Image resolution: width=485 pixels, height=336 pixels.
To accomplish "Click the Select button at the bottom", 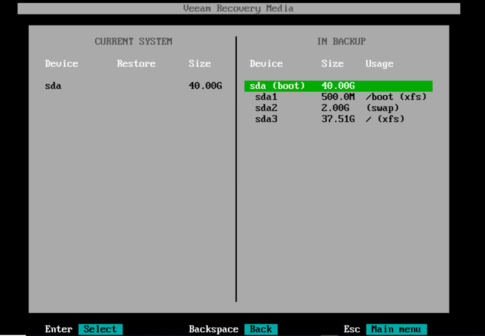I will (x=100, y=329).
